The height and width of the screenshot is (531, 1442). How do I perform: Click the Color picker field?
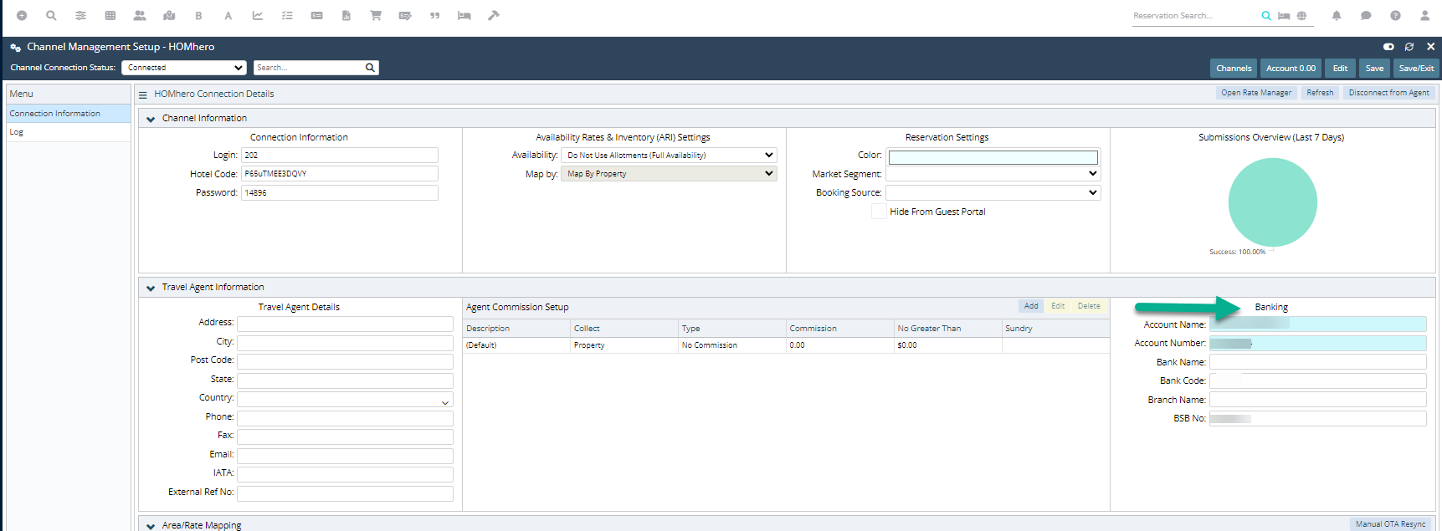[x=993, y=157]
